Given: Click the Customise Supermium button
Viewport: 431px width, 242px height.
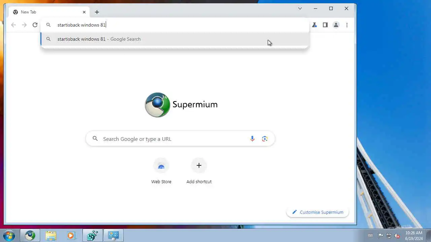Looking at the screenshot, I should point(318,212).
